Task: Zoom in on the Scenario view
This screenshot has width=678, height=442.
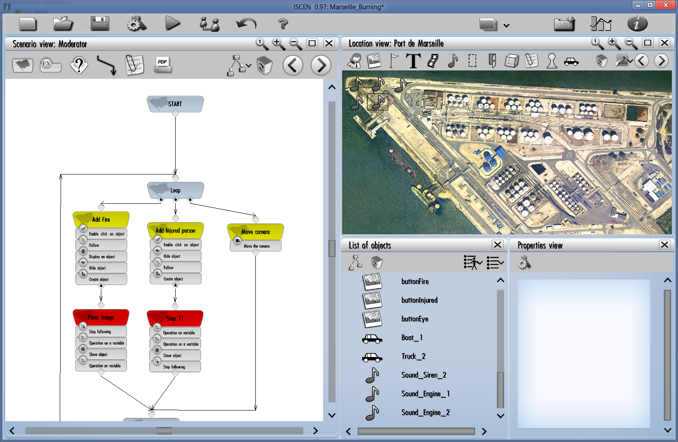Action: pos(278,43)
